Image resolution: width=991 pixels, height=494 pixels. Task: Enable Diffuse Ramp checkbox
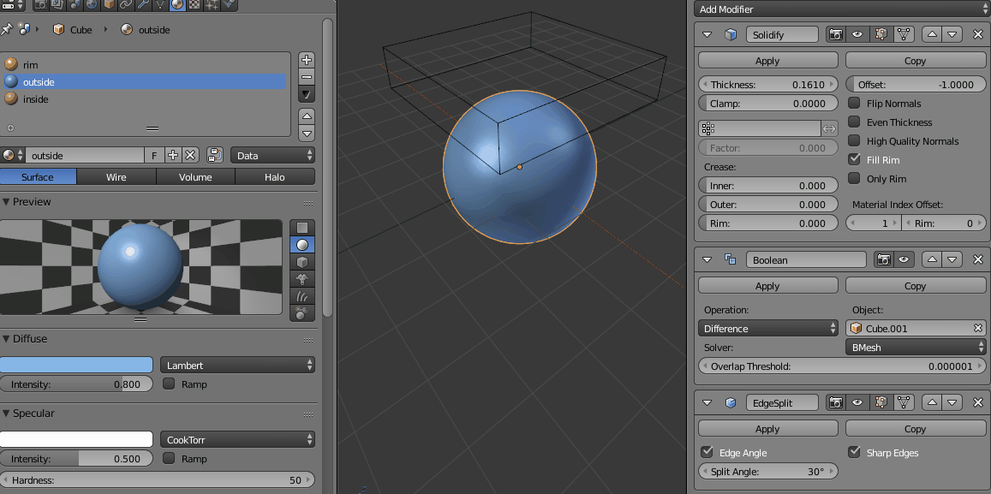(x=169, y=384)
